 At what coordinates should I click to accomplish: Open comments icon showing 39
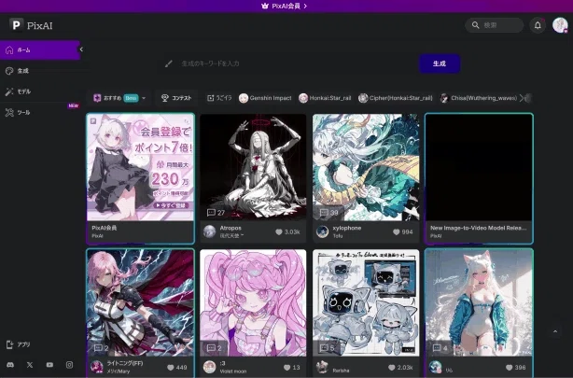[x=324, y=213]
